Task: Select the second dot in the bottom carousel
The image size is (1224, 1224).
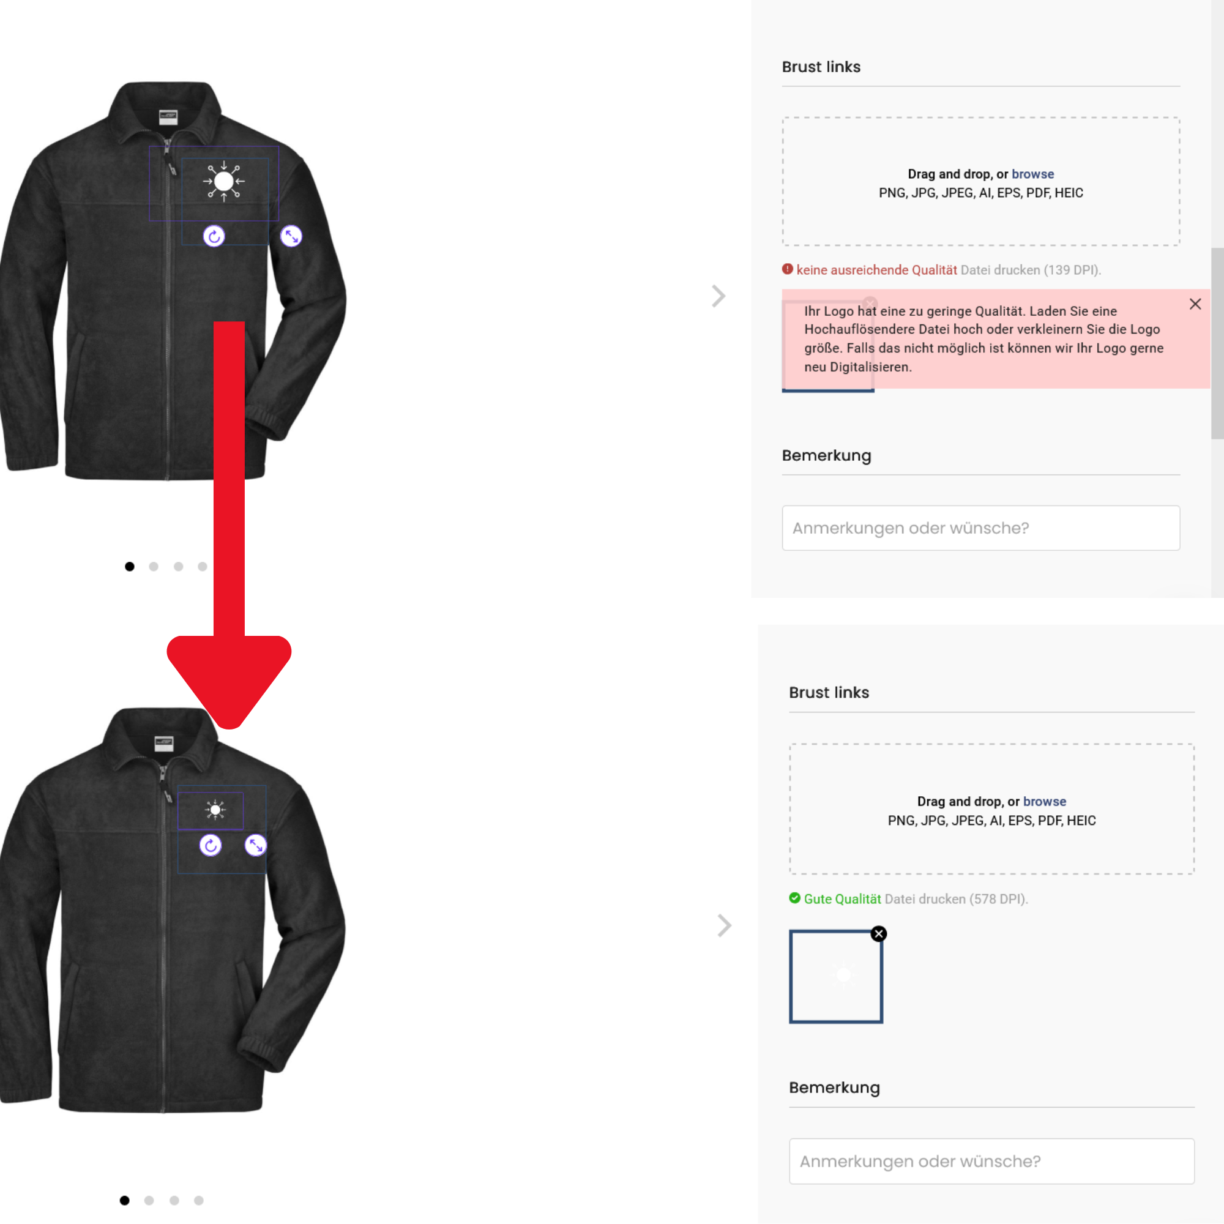Action: 149,1201
